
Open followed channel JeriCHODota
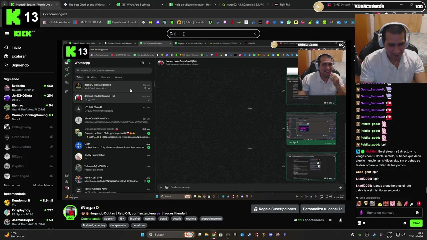coord(28,97)
